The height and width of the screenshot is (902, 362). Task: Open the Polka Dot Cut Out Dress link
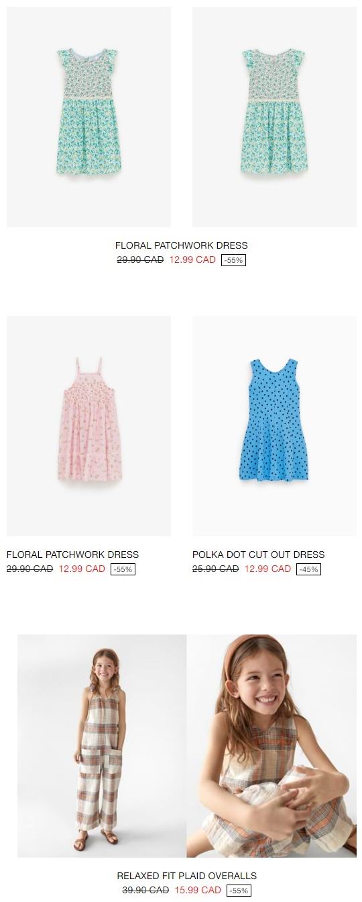258,555
